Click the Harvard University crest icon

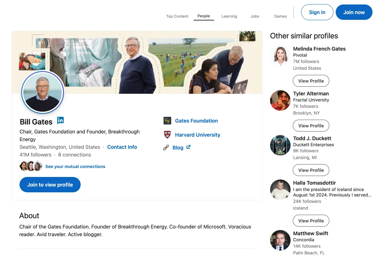click(167, 135)
